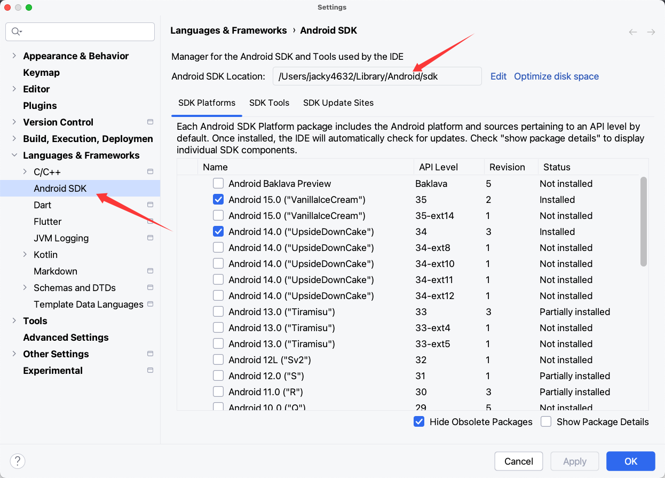This screenshot has height=478, width=665.
Task: Click project-level icon beside Markdown
Action: click(x=151, y=271)
